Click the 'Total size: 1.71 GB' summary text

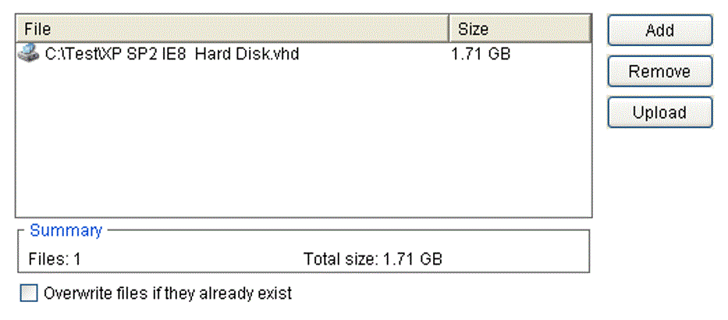click(372, 258)
